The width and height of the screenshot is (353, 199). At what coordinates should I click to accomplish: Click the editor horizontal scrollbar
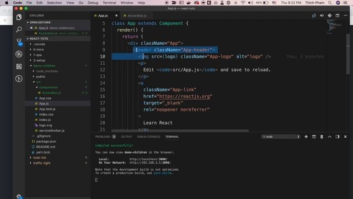tap(180, 130)
